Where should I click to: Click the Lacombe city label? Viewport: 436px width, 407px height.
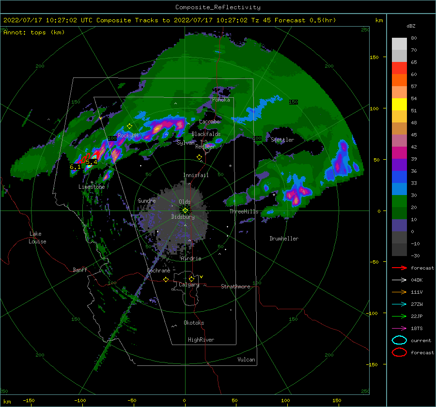209,121
